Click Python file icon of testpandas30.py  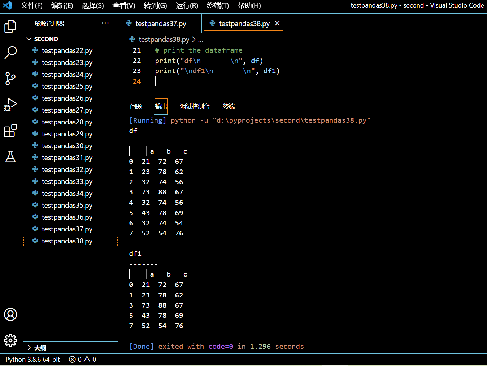(35, 146)
